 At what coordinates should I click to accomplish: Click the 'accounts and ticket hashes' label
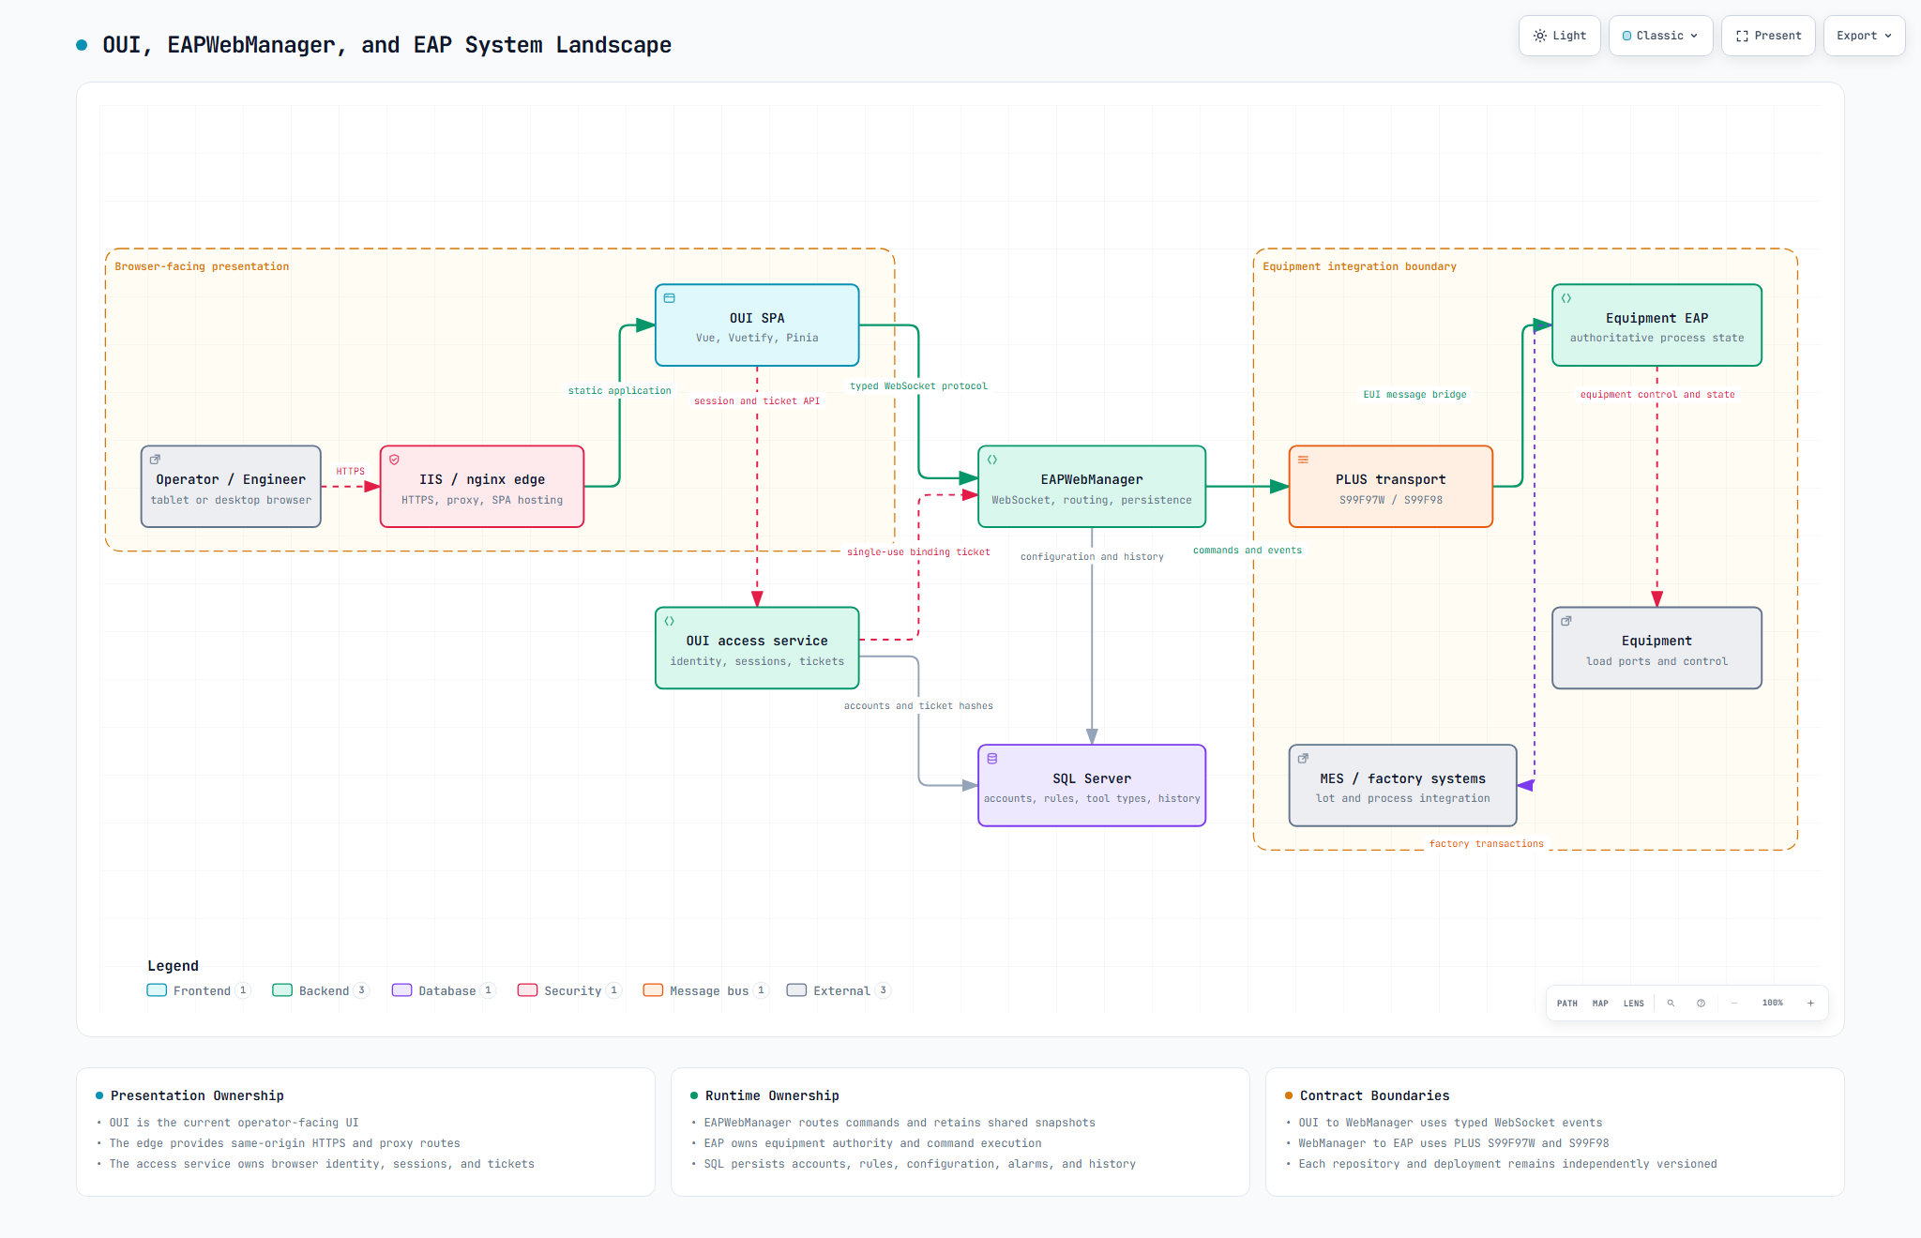(918, 706)
